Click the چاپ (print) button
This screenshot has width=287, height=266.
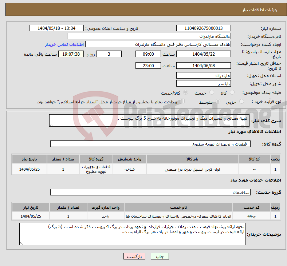pyautogui.click(x=160, y=256)
